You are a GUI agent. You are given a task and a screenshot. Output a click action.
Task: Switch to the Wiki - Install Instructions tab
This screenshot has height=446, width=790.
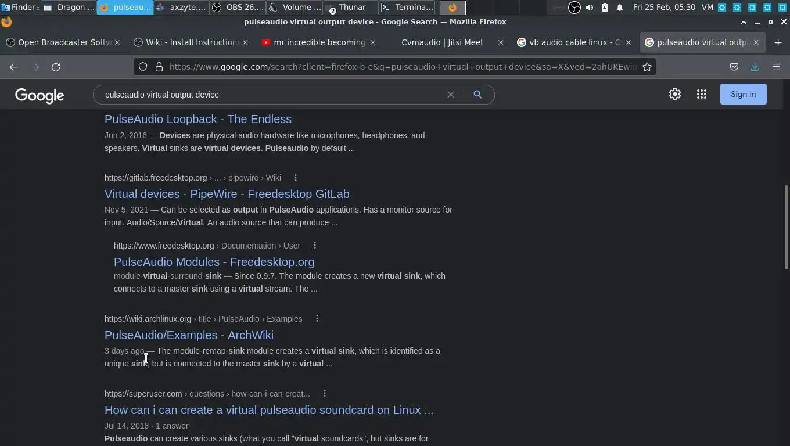(191, 42)
